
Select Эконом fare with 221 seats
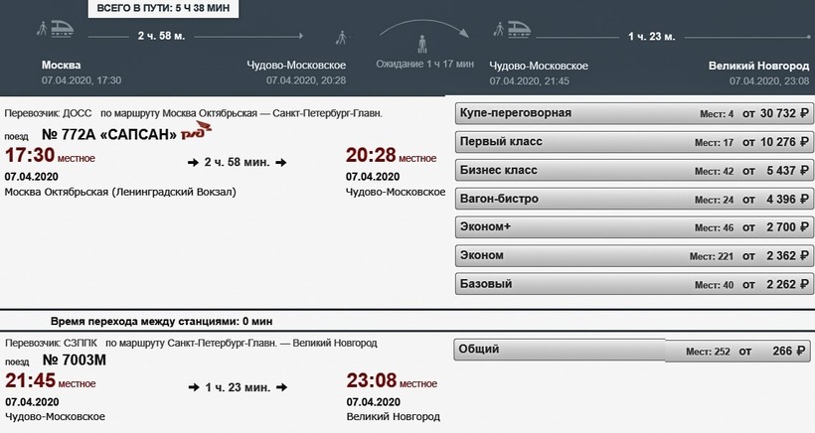click(634, 255)
